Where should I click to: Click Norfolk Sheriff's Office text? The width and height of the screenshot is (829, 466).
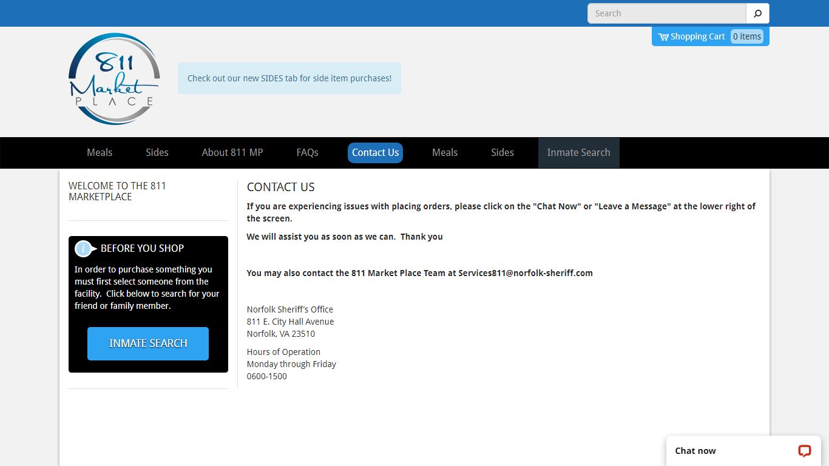click(290, 309)
